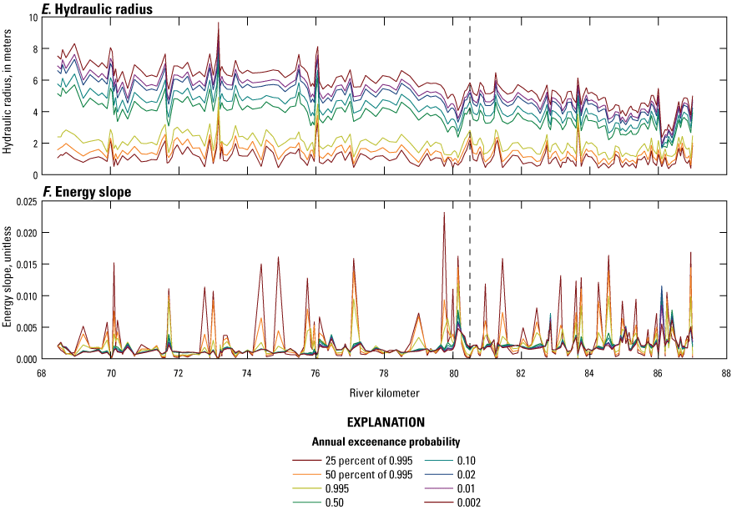Click the green 0.50 legend line swatch
Viewport: 732px width, 510px height.
point(308,502)
